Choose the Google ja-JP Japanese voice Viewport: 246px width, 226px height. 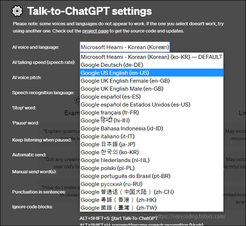click(x=152, y=144)
